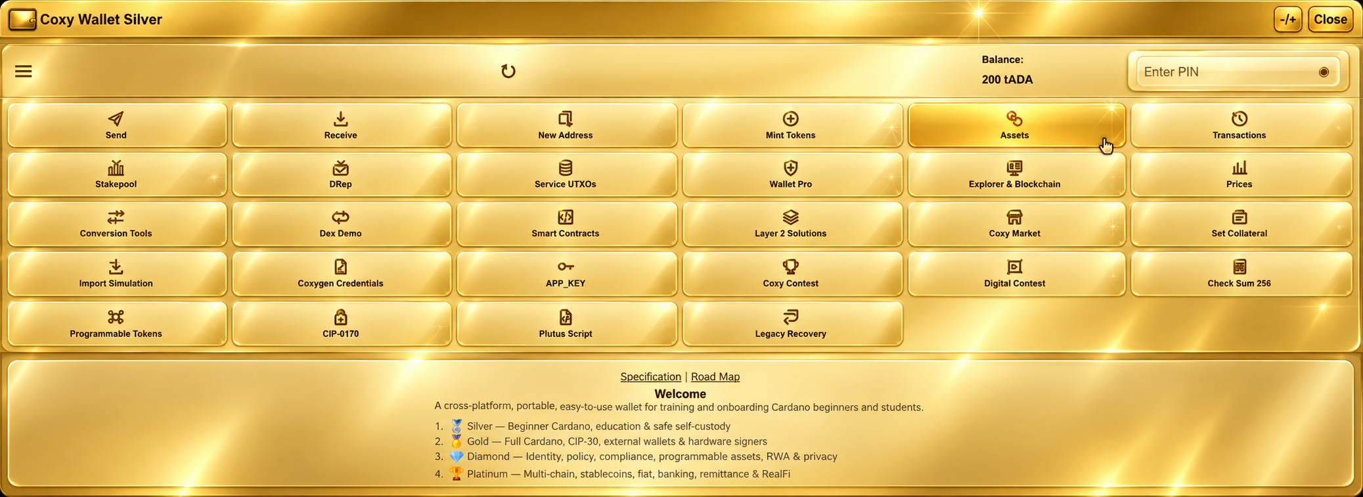Open APP_KEY

coord(566,274)
